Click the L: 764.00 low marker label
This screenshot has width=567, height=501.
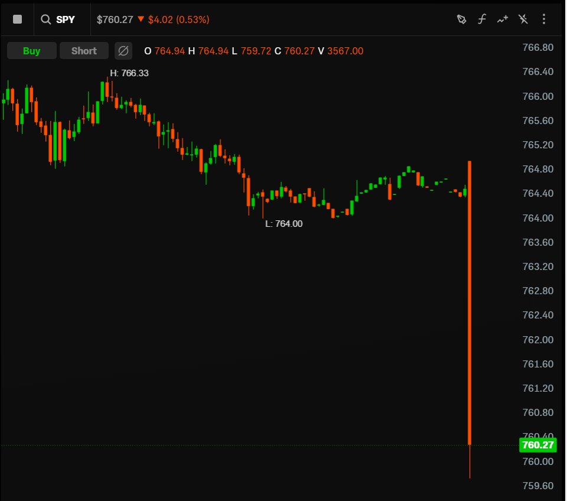pos(284,224)
